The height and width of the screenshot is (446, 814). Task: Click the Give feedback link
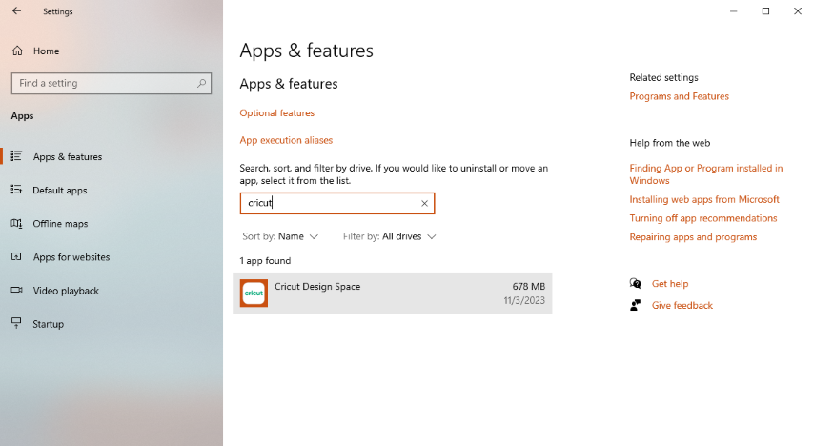(682, 305)
